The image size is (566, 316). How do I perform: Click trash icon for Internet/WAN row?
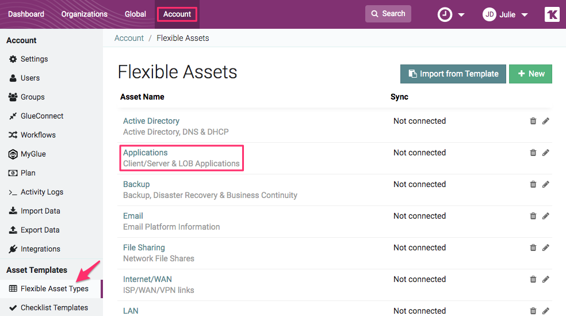533,279
